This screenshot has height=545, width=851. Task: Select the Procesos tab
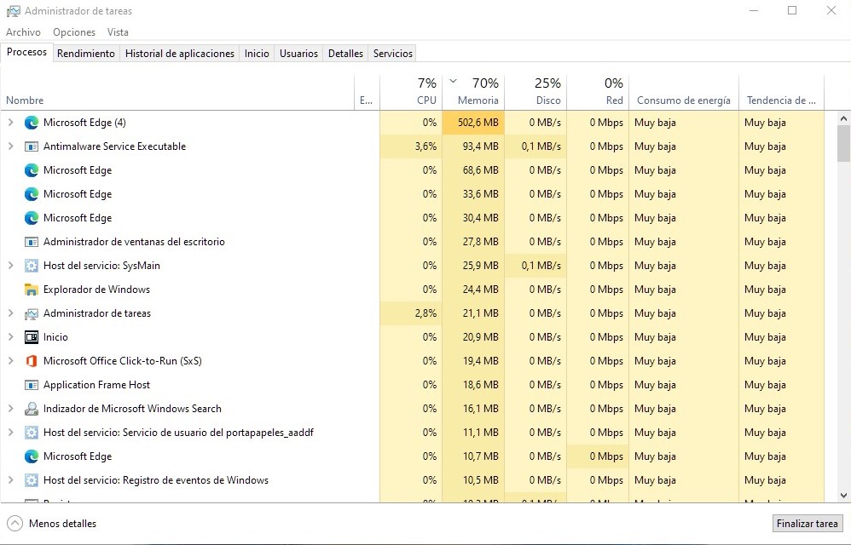coord(26,52)
